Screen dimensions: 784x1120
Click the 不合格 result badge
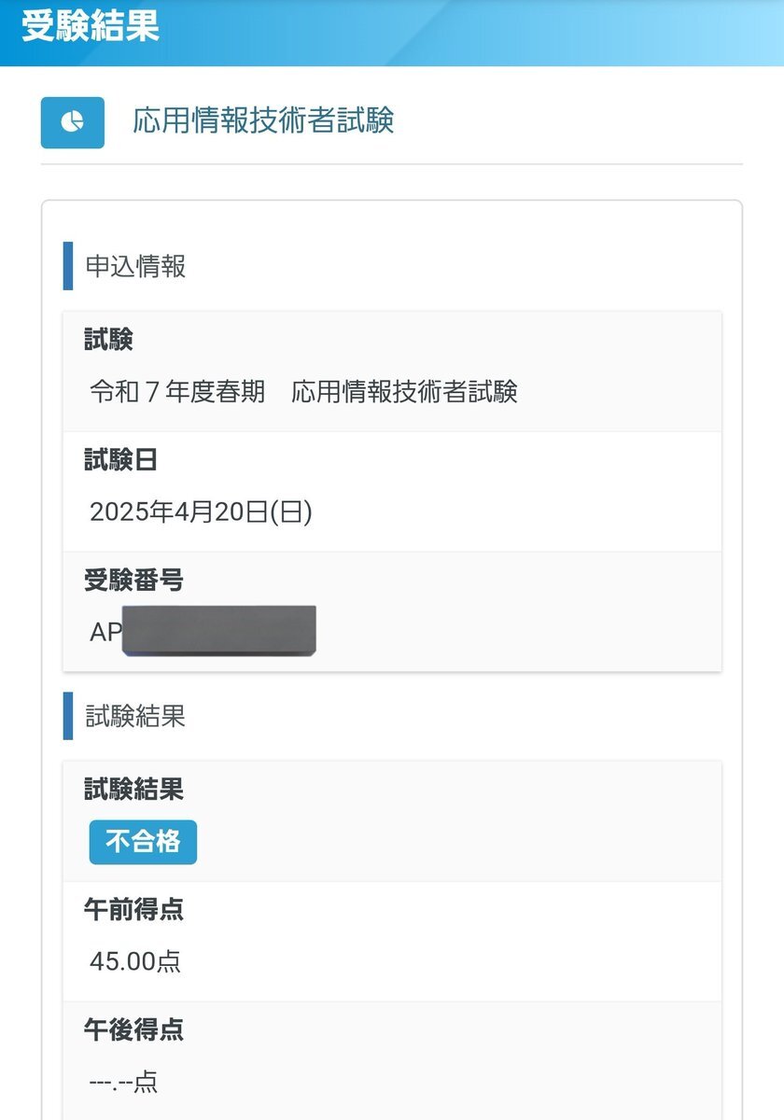[143, 842]
